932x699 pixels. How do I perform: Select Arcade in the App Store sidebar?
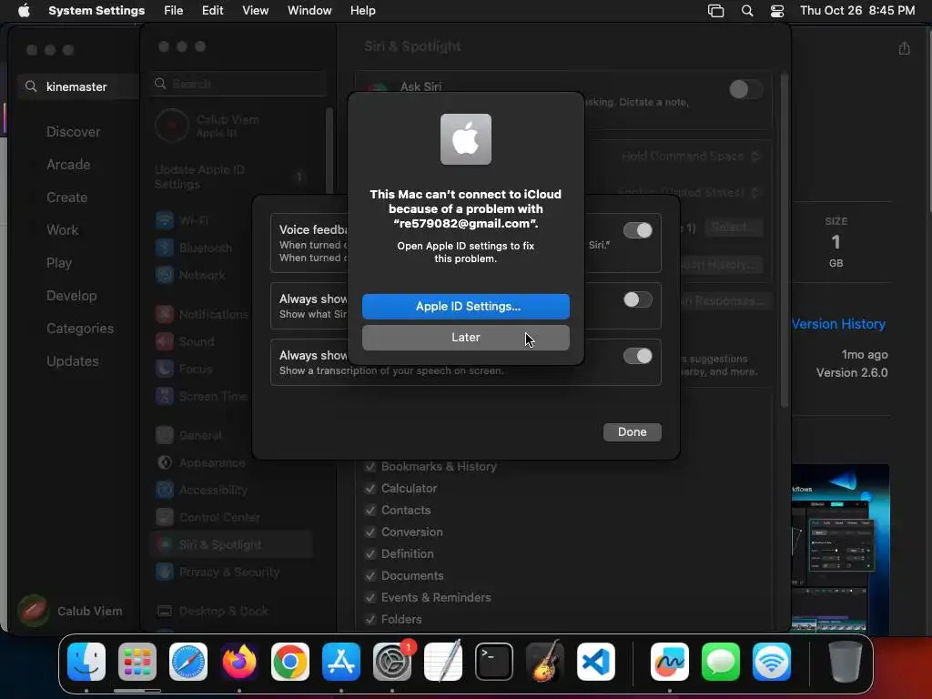click(68, 165)
